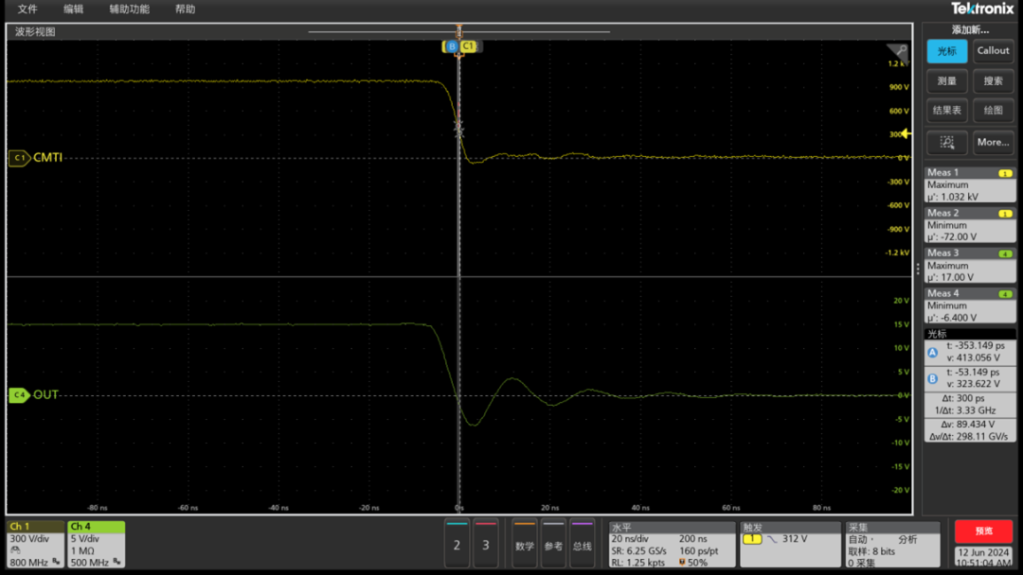The width and height of the screenshot is (1023, 575).
Task: Click the results bar three-dot handle
Action: [x=917, y=270]
